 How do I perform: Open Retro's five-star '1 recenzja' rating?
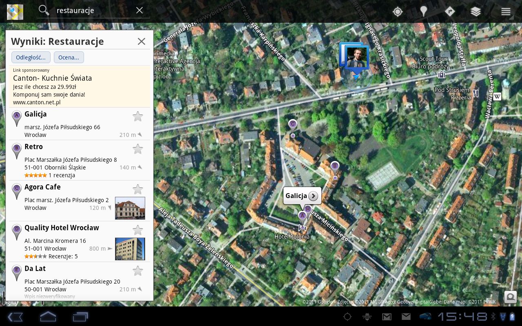[50, 175]
